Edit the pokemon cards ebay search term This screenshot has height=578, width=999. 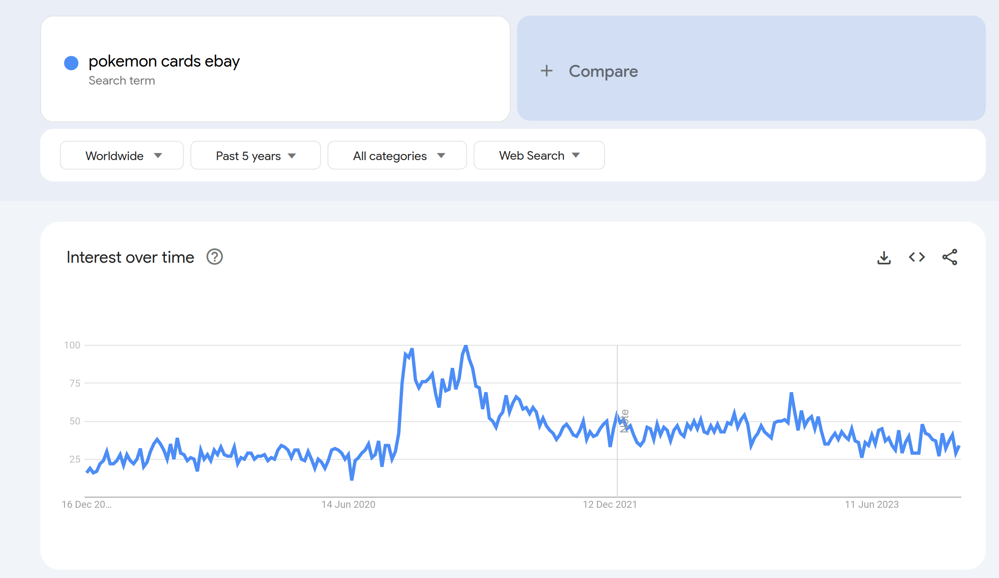click(164, 62)
